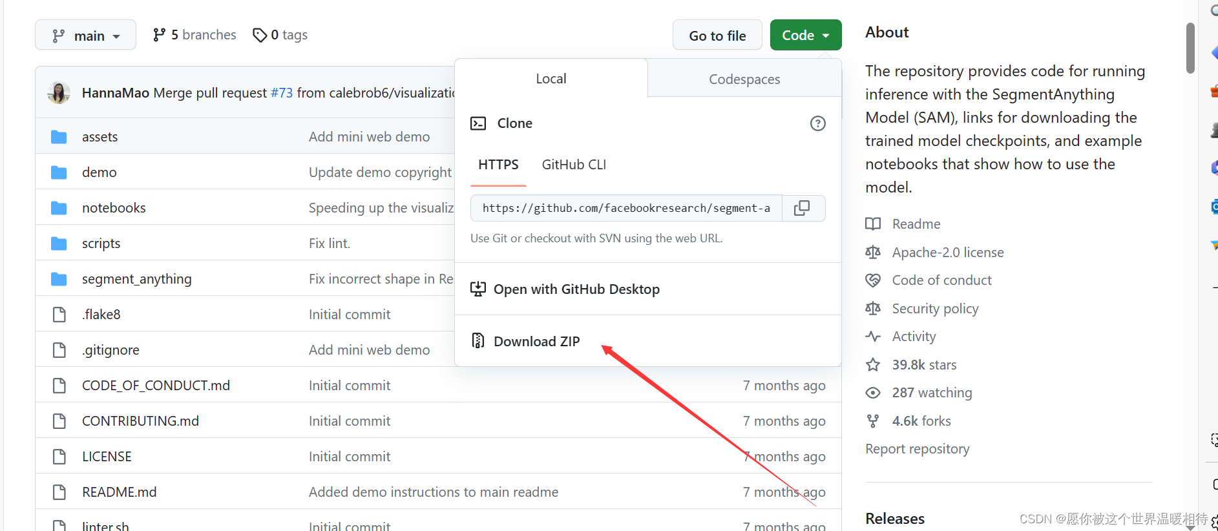
Task: Open 'Update demo copyright' commit message
Action: click(380, 172)
